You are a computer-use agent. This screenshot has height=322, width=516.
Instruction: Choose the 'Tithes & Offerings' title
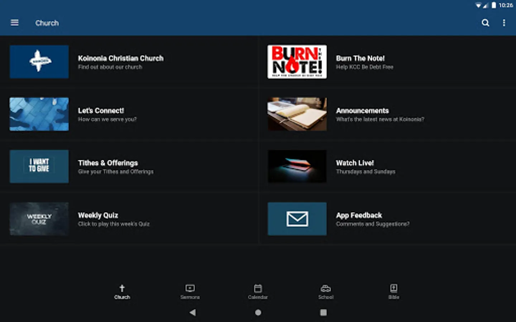(x=108, y=163)
